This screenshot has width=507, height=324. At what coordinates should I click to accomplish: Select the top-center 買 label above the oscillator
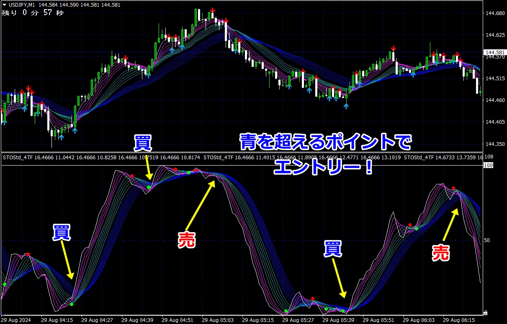click(143, 143)
